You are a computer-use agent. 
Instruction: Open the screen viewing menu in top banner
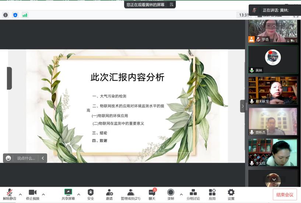pyautogui.click(x=171, y=5)
